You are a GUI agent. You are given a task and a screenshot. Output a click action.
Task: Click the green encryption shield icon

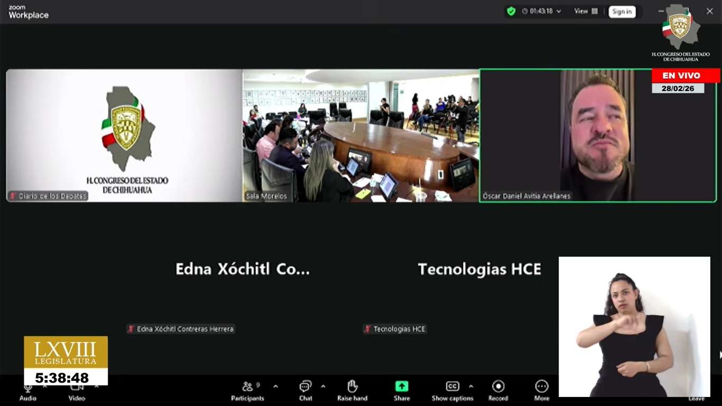click(x=511, y=11)
